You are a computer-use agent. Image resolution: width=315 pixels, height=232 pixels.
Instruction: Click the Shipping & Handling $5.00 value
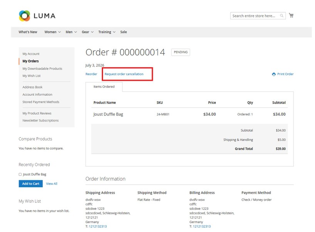[x=281, y=140]
